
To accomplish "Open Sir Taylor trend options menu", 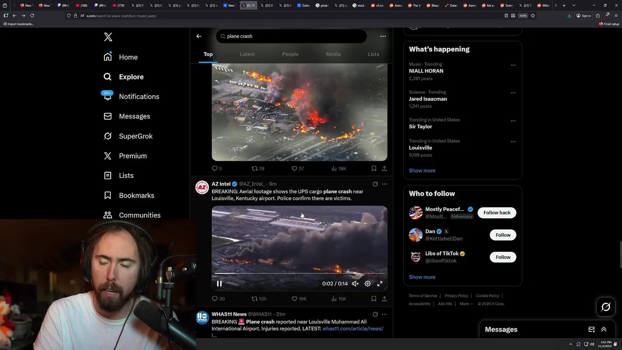I will click(513, 121).
